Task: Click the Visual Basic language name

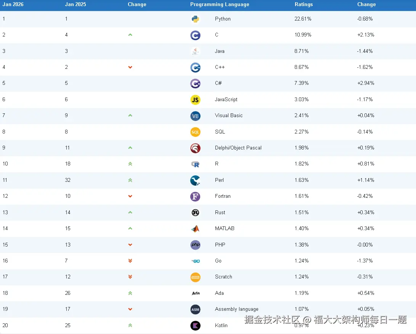Action: 229,115
